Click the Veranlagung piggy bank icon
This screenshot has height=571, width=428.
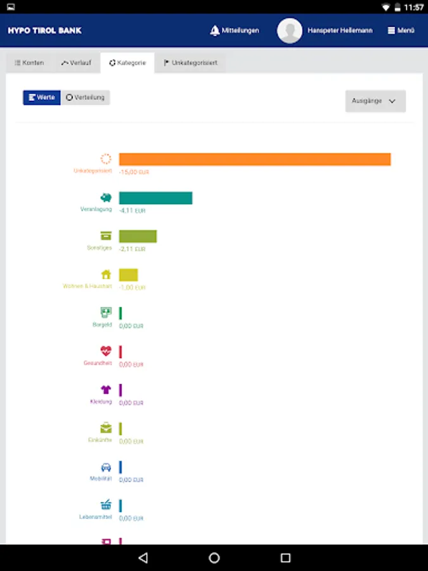(106, 197)
